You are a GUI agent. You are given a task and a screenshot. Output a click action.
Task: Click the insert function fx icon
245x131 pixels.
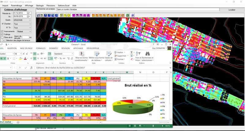(32, 68)
